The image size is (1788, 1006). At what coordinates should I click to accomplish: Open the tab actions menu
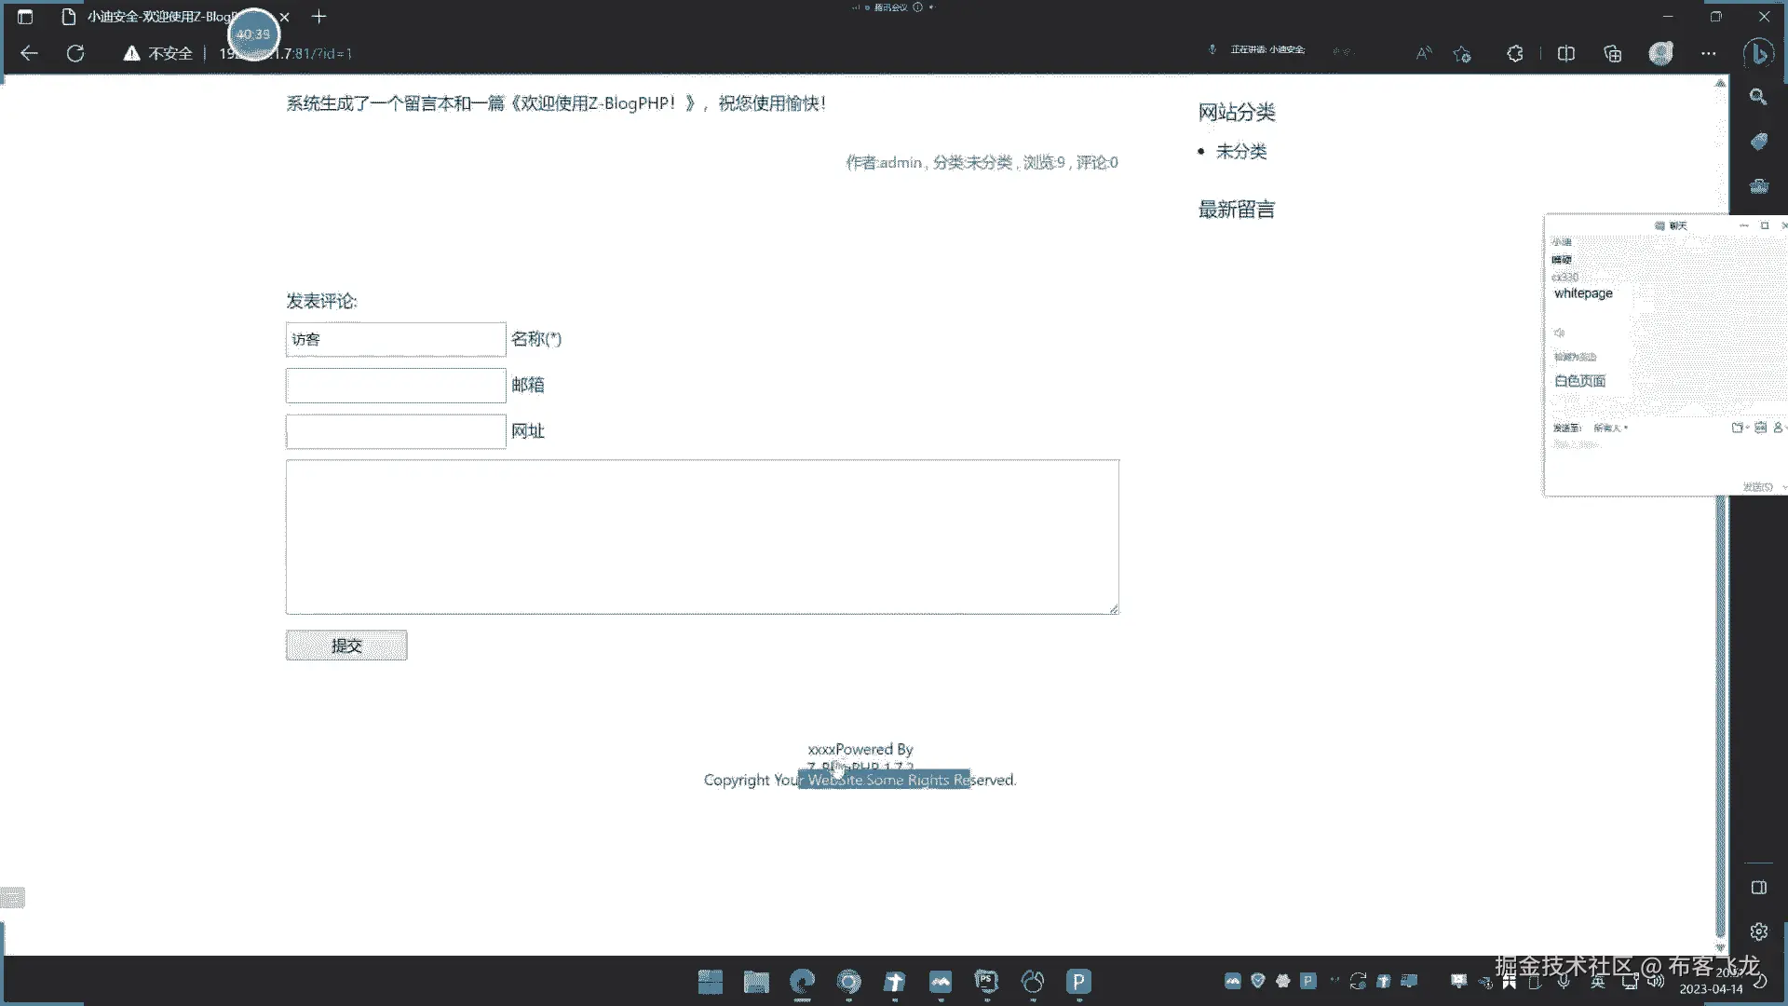coord(25,17)
